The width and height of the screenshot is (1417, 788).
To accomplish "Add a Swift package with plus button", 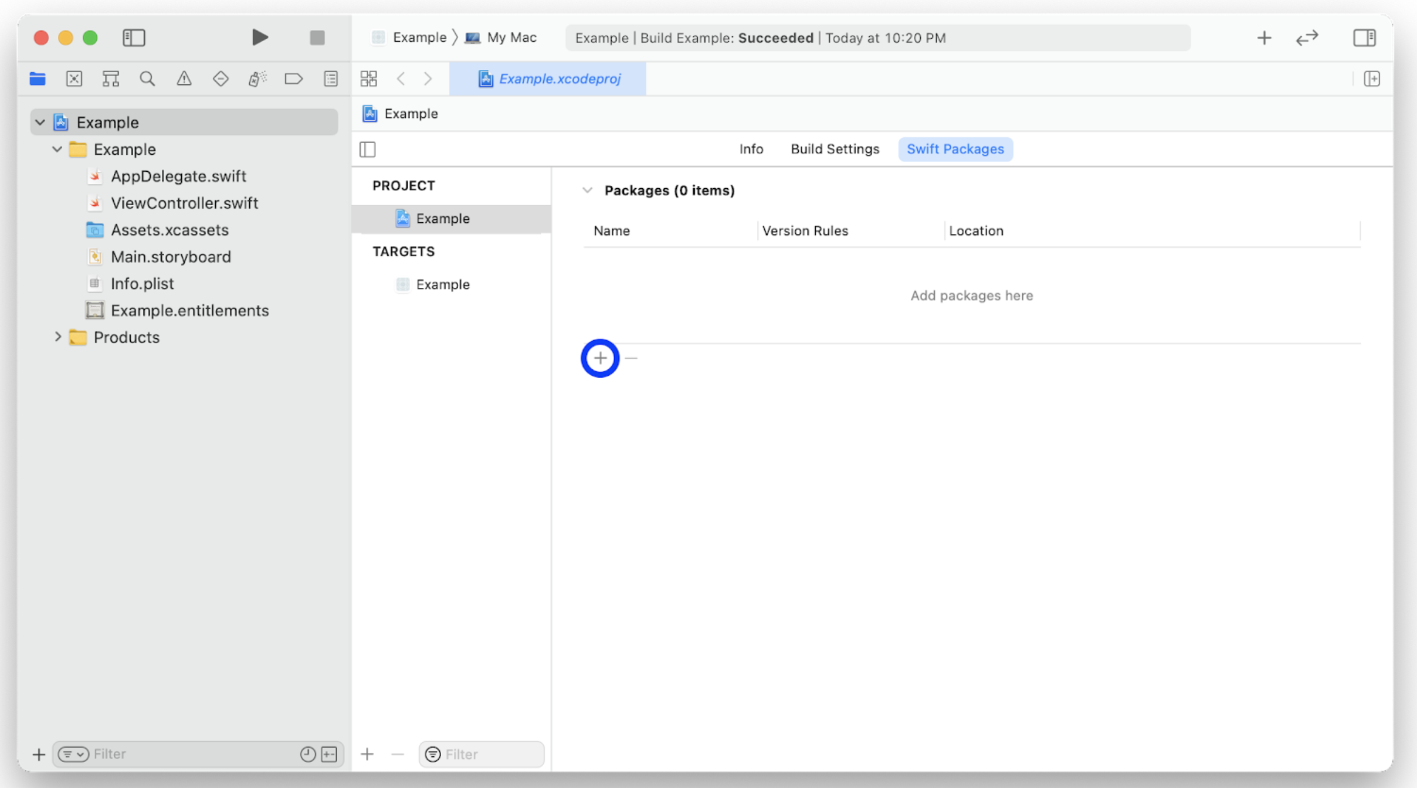I will pyautogui.click(x=600, y=358).
